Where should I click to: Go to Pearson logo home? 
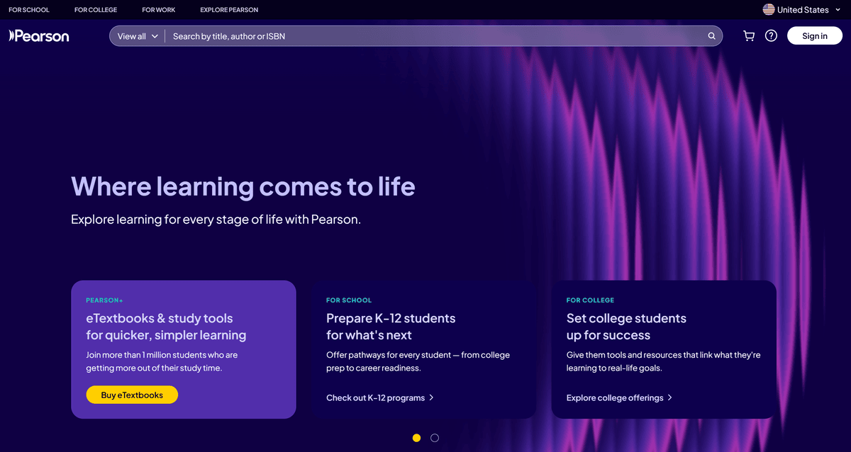[39, 36]
